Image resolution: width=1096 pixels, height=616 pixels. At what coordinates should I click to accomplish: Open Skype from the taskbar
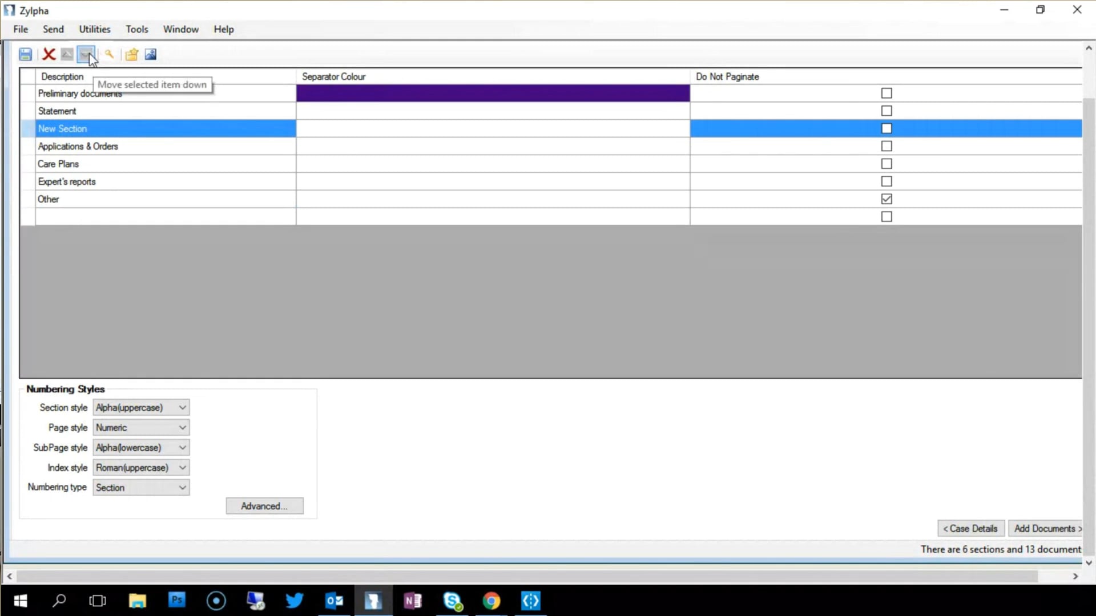[453, 601]
